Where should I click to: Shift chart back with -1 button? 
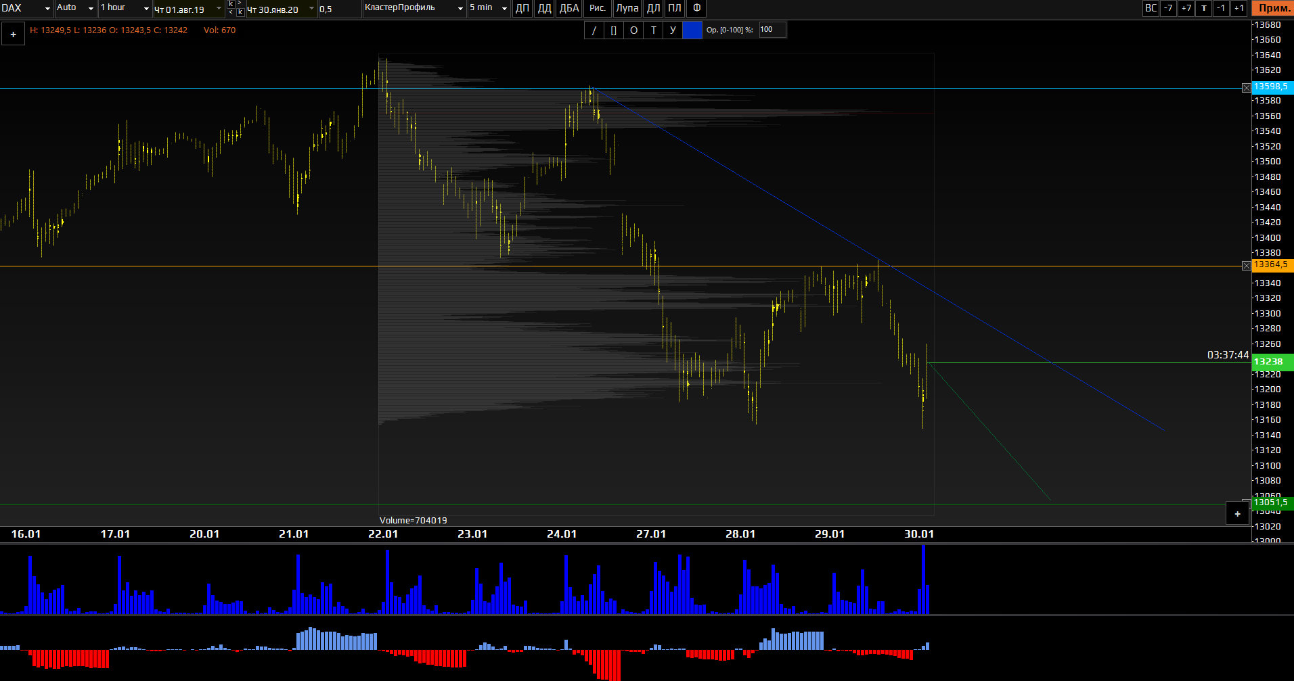pos(1220,8)
